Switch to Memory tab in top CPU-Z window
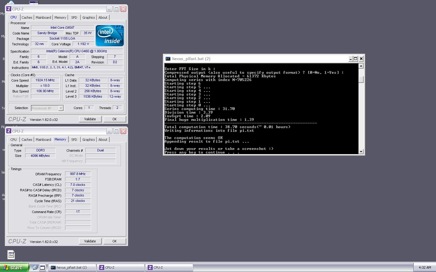The image size is (436, 272). (60, 18)
